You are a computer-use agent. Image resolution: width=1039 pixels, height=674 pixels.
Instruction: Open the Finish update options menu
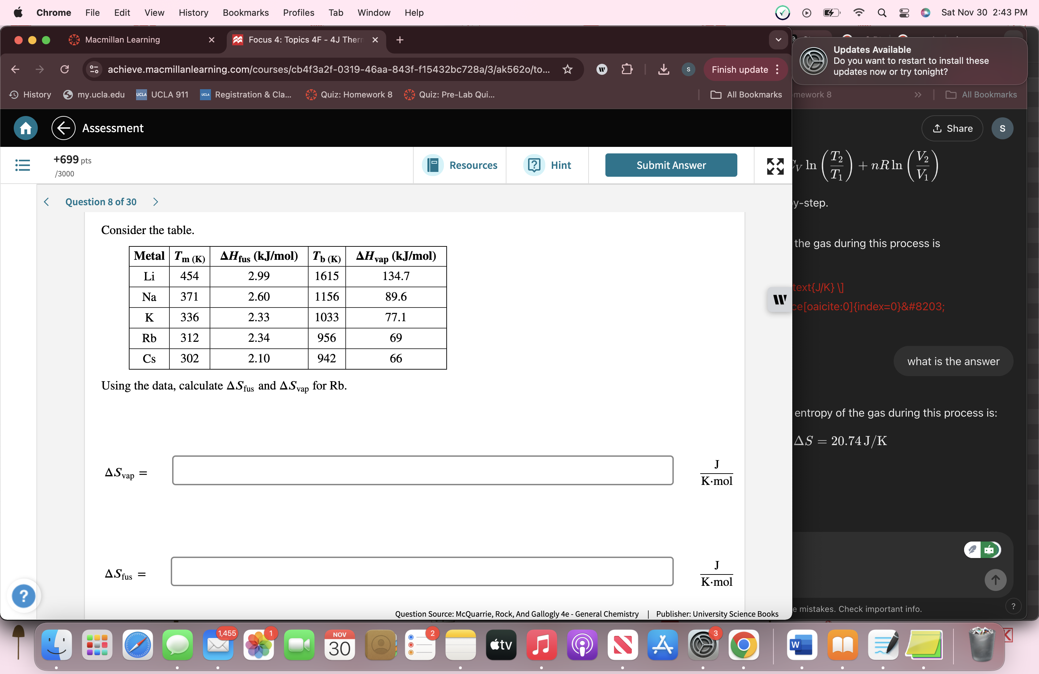tap(778, 70)
